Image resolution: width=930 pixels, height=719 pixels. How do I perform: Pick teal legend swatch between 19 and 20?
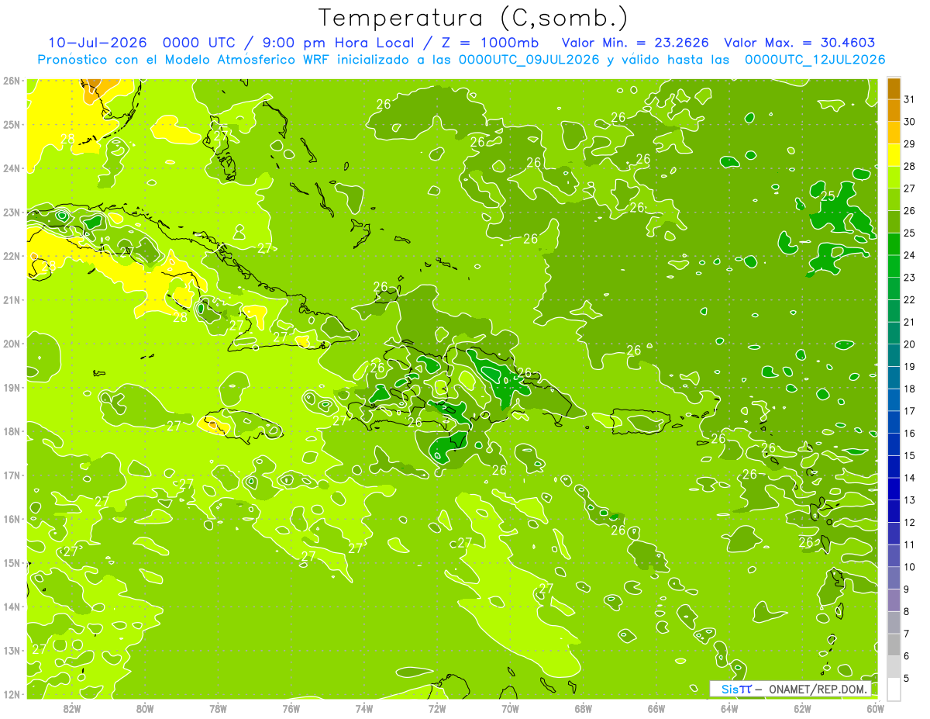click(x=894, y=355)
